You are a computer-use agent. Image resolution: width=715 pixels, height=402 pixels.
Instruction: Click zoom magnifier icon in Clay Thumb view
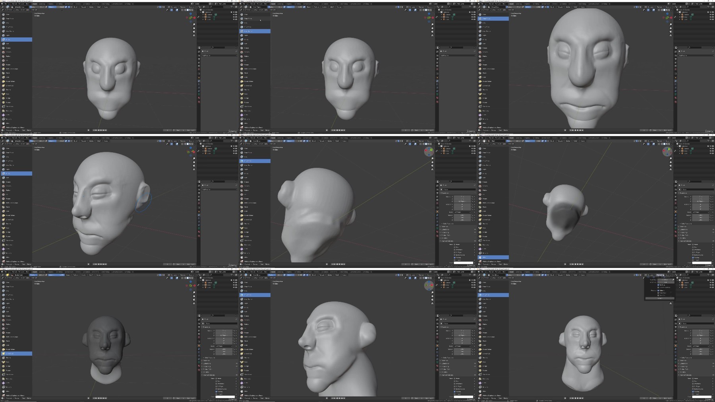pyautogui.click(x=432, y=24)
